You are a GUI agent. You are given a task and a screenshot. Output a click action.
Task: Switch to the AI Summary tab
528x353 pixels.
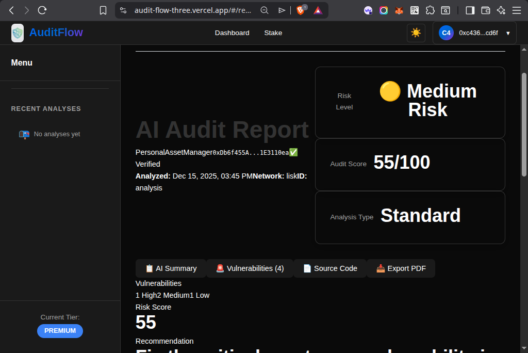[x=171, y=268]
